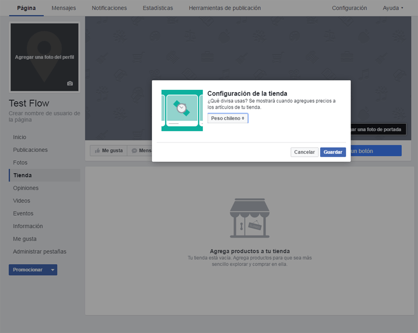Screen dimensions: 418x333
Task: Click the thumbs-up icon on Me gusta button
Action: tap(97, 150)
